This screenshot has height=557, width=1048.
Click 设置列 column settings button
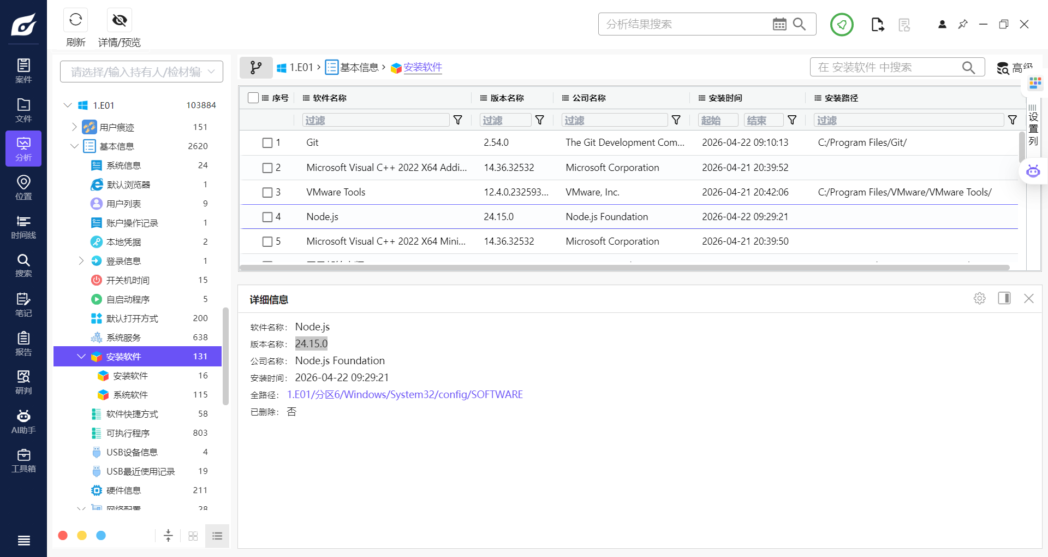1033,125
